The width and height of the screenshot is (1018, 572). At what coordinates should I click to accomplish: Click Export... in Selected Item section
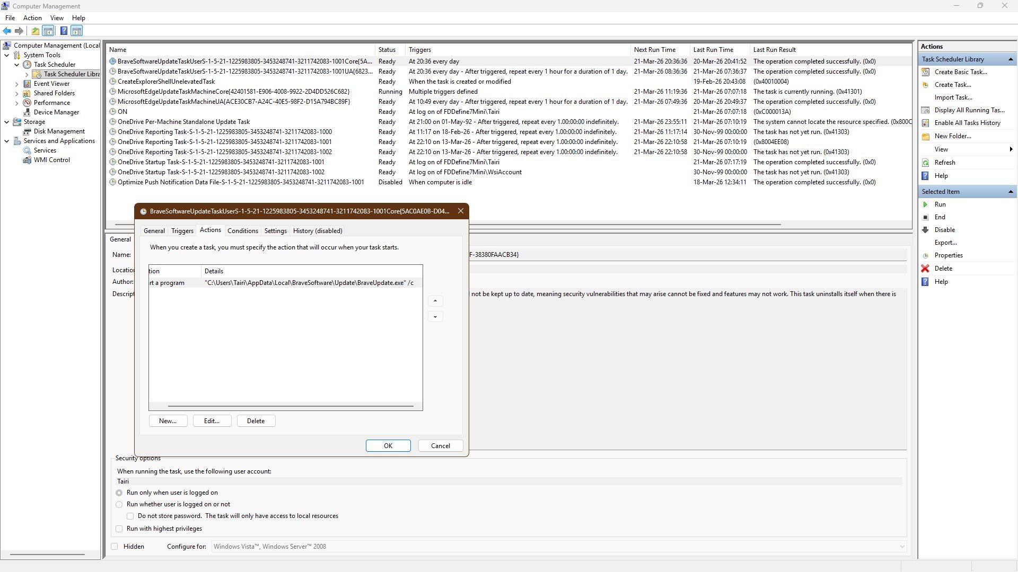946,243
